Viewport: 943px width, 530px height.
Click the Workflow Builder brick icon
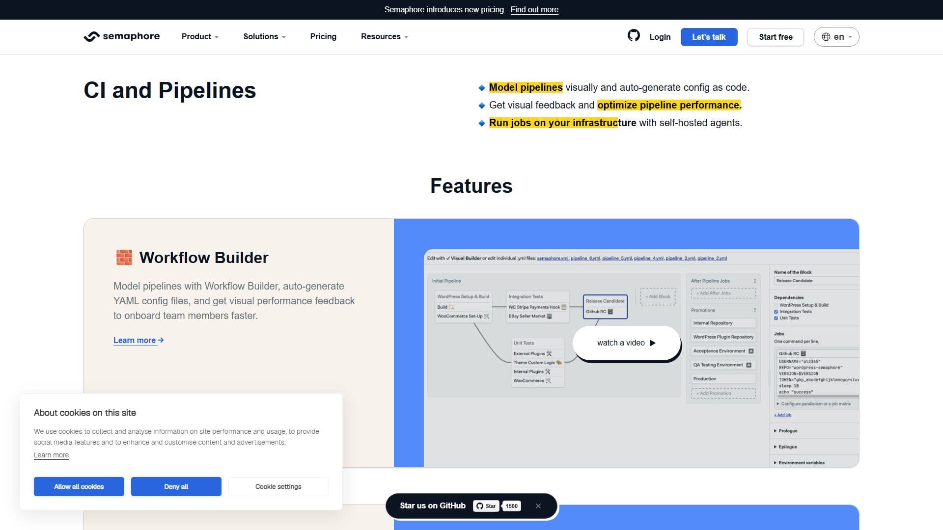point(124,257)
